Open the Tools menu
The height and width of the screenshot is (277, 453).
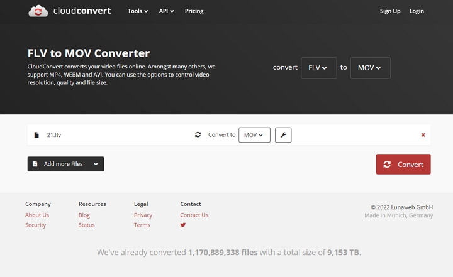pos(138,11)
